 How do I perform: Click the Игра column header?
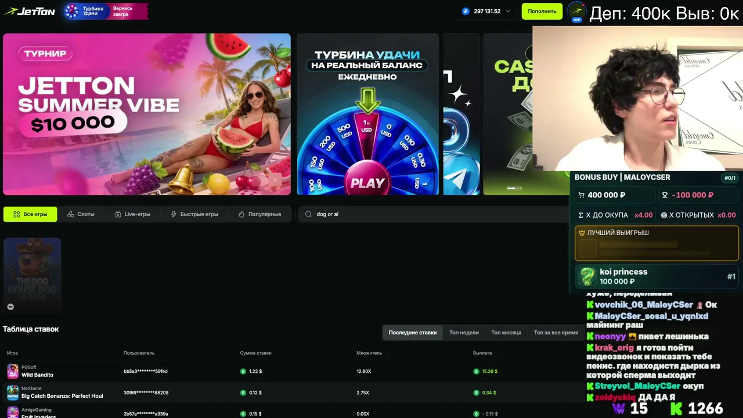pos(12,353)
